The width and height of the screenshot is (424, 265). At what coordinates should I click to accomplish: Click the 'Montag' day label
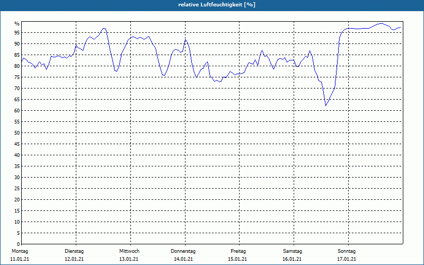coord(20,251)
